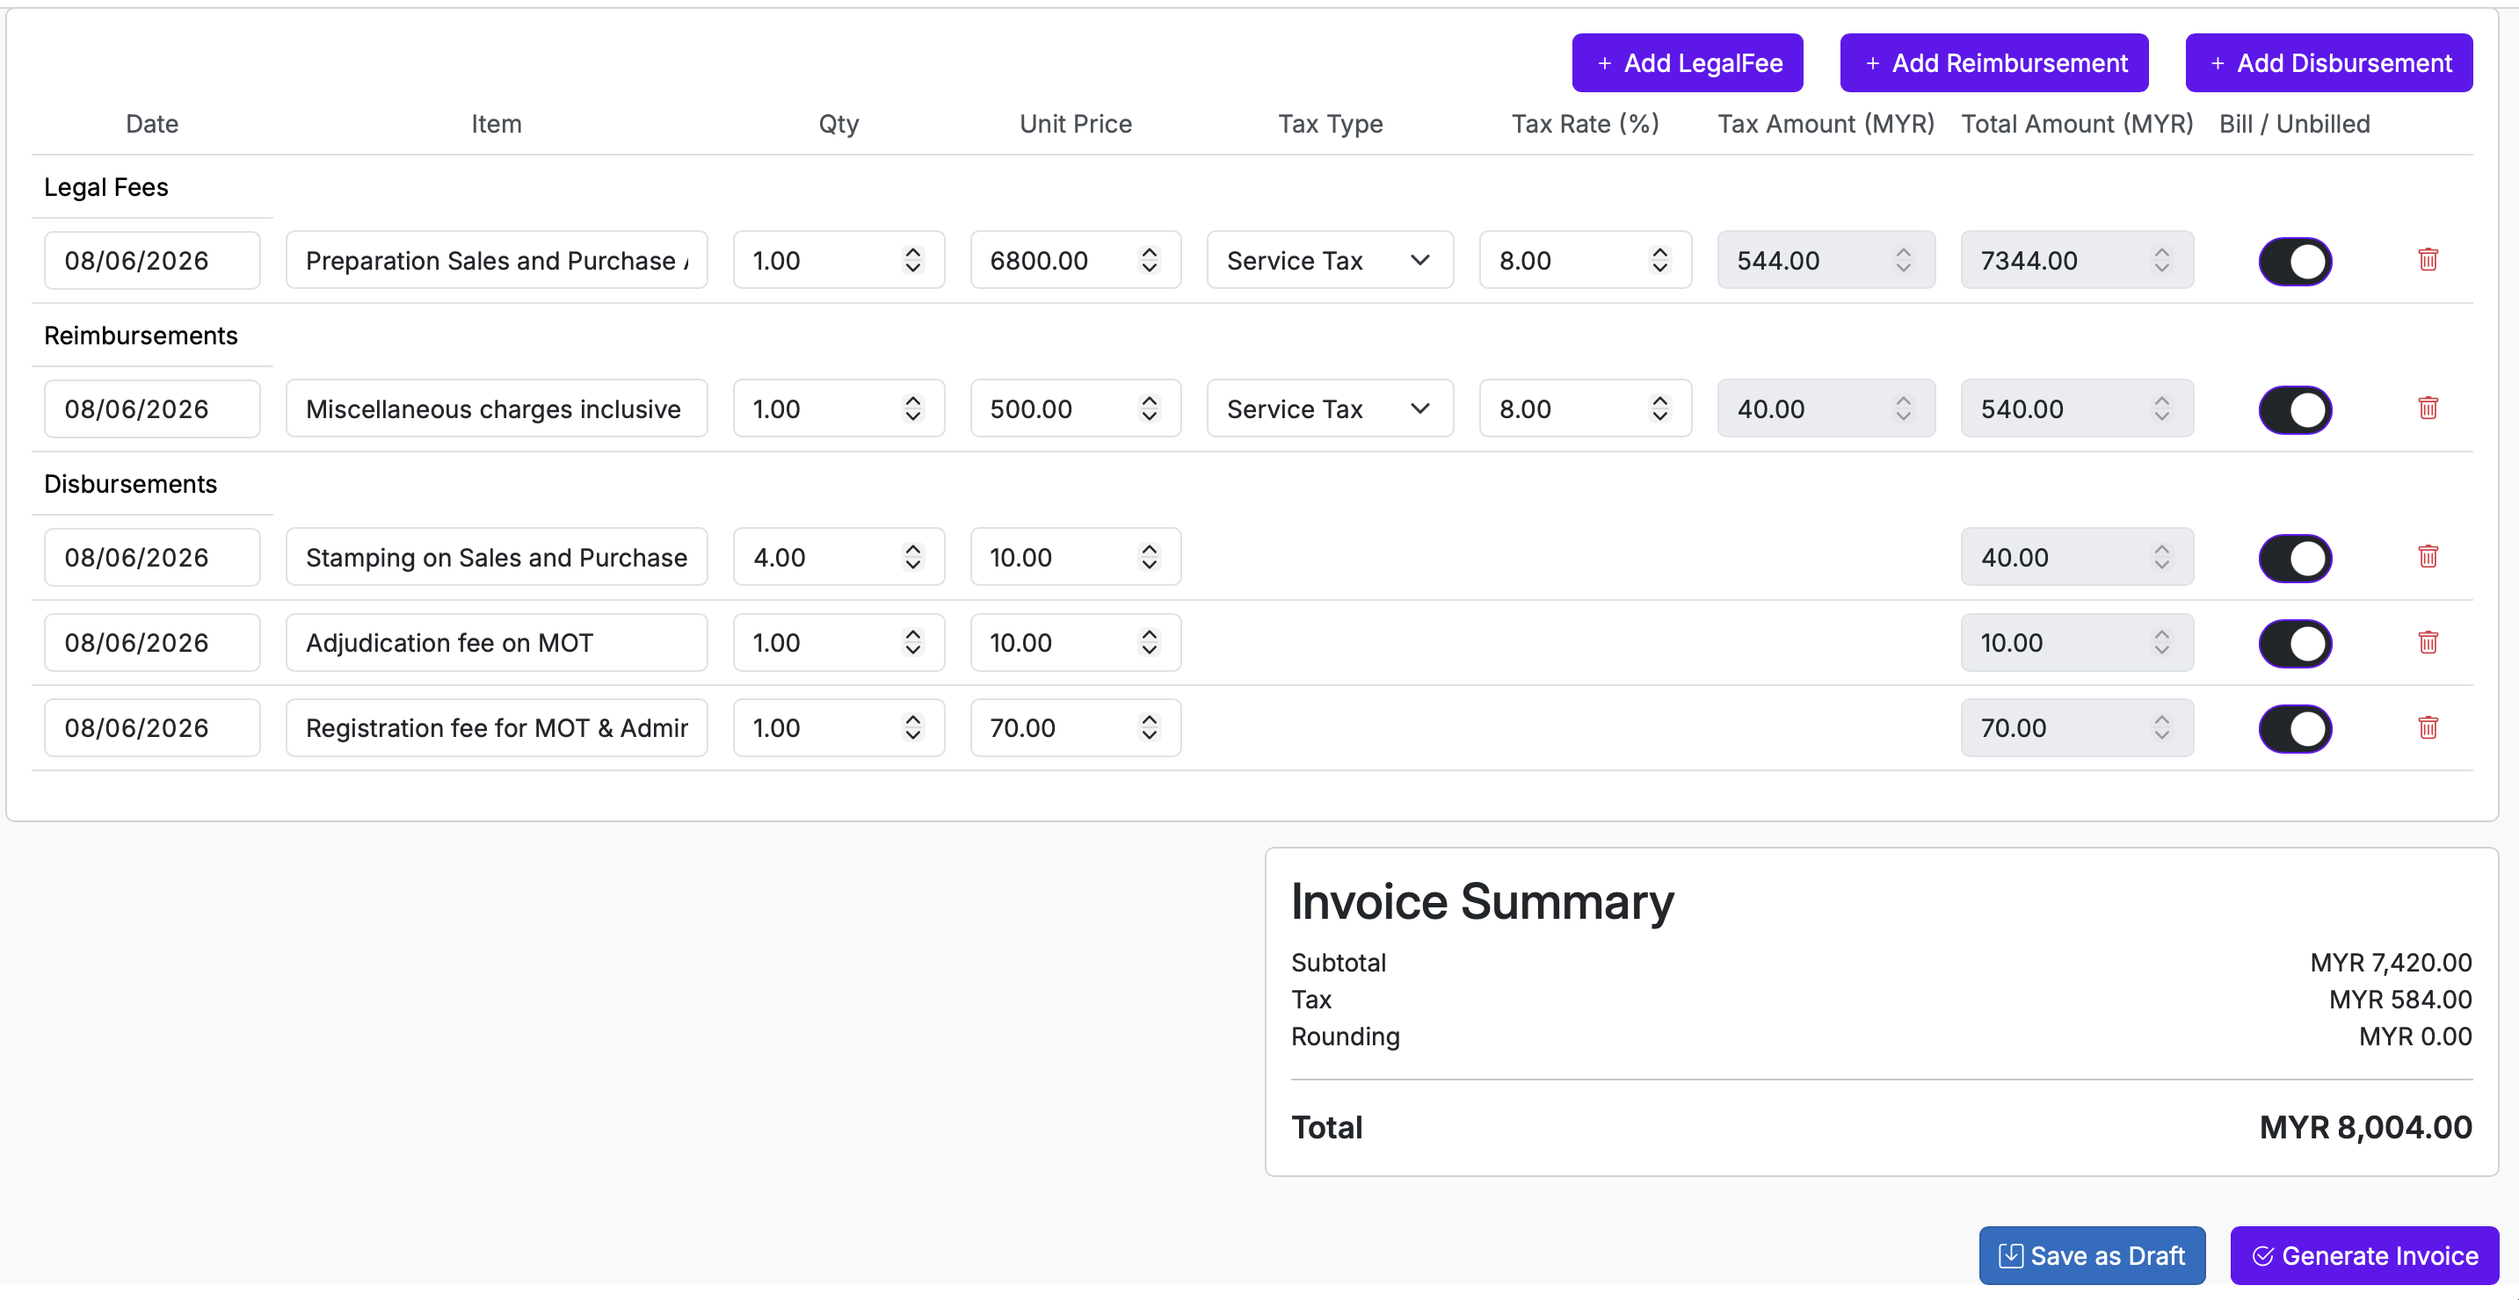Click the Total MYR 8,004.00 value

(2364, 1127)
